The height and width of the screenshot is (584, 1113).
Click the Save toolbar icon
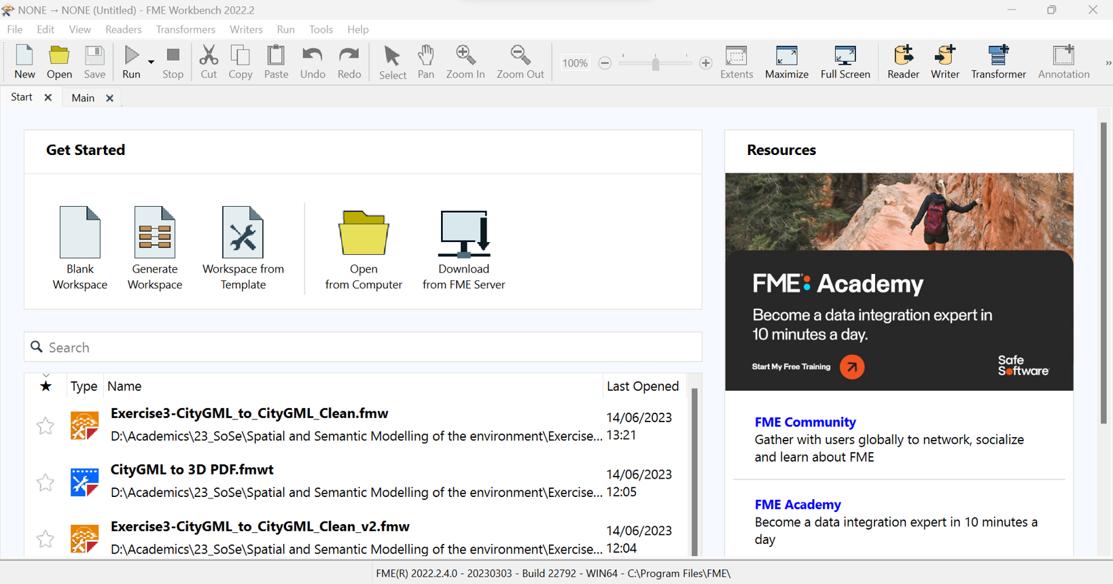(94, 62)
